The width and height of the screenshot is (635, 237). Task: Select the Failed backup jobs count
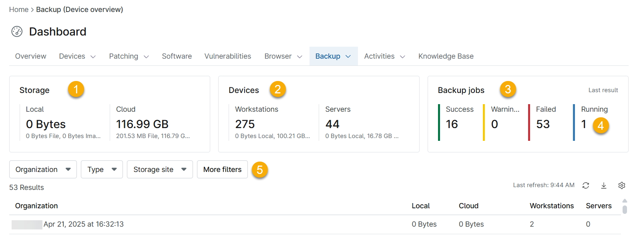[543, 124]
